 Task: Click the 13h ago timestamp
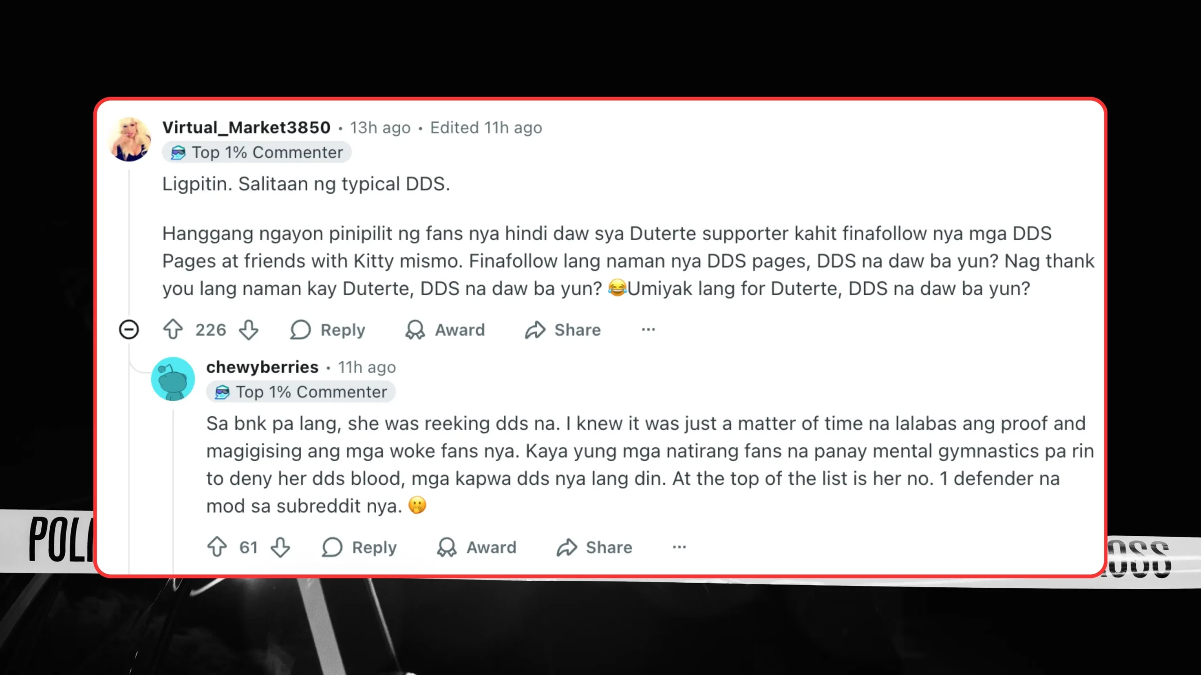pyautogui.click(x=380, y=127)
